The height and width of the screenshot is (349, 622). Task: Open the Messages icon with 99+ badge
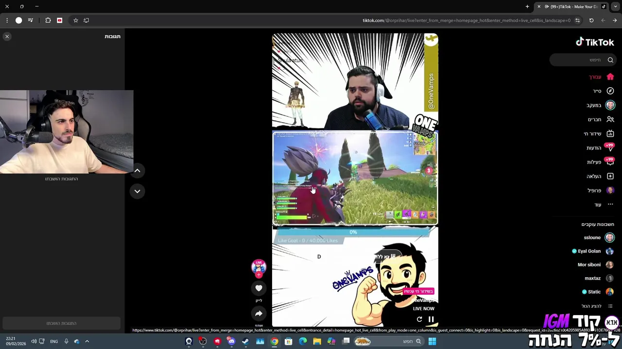[610, 148]
